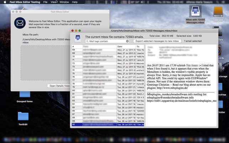Open the File menu
The width and height of the screenshot is (229, 143).
[x=45, y=2]
